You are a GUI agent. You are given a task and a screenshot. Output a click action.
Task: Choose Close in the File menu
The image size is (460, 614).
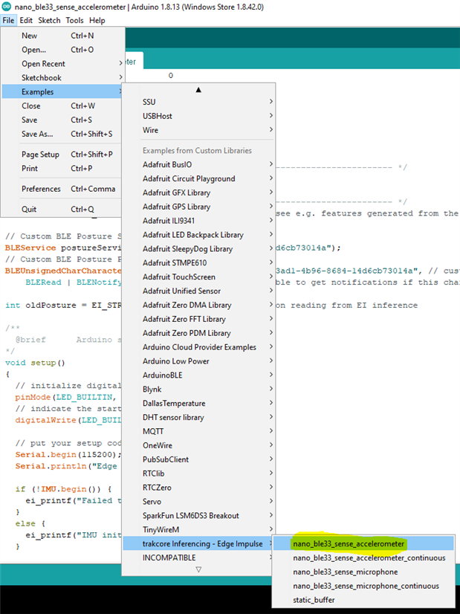click(62, 106)
